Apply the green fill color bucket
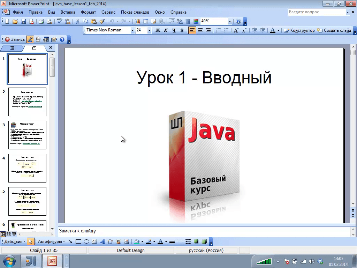 point(137,241)
